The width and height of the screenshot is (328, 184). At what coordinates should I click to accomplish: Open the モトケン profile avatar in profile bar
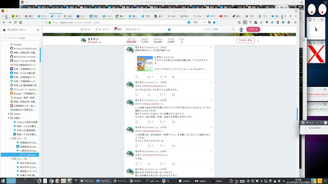tap(84, 40)
